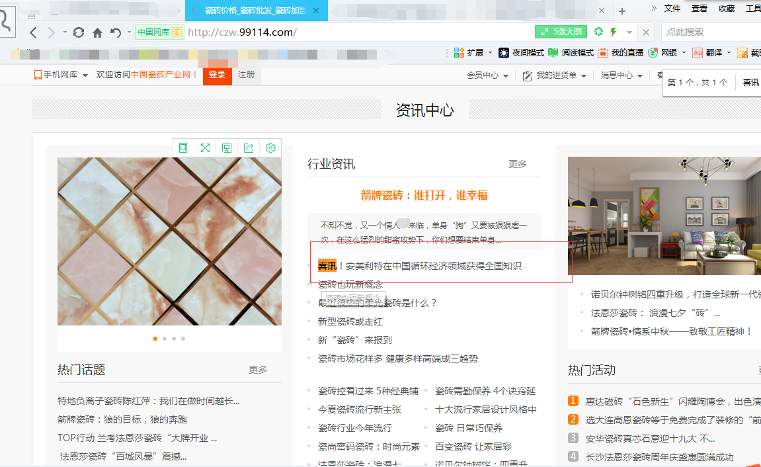Click the 手机网库 phone icon
Viewport: 761px width, 467px height.
tap(38, 75)
